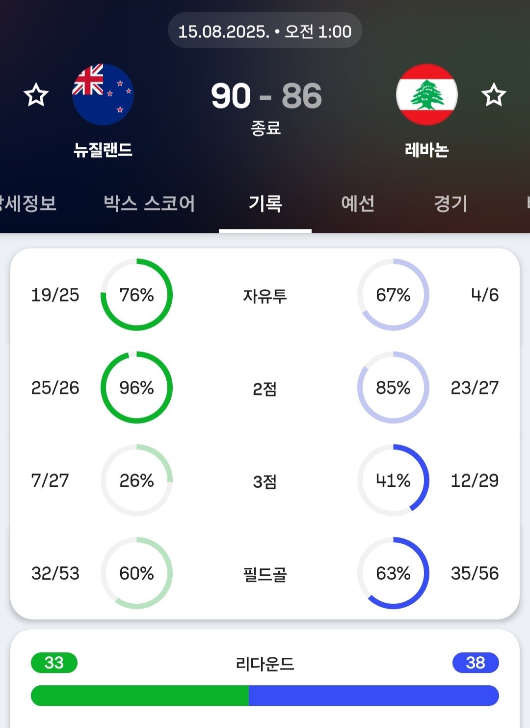Viewport: 530px width, 728px height.
Task: Tap Lebanon's 63% field goal ring
Action: (x=393, y=573)
